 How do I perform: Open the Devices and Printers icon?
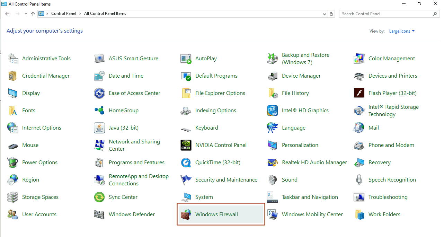click(359, 76)
